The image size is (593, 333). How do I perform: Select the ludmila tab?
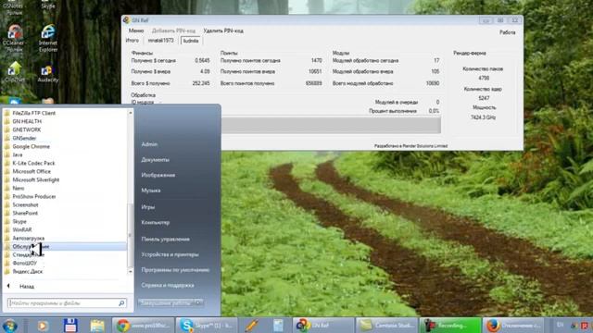(191, 41)
